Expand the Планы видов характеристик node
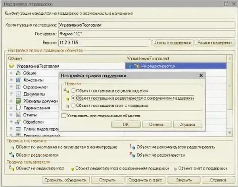The height and width of the screenshot is (187, 238). coord(11,129)
